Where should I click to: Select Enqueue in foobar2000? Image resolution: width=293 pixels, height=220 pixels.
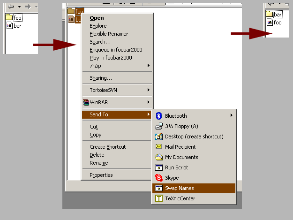click(x=116, y=50)
